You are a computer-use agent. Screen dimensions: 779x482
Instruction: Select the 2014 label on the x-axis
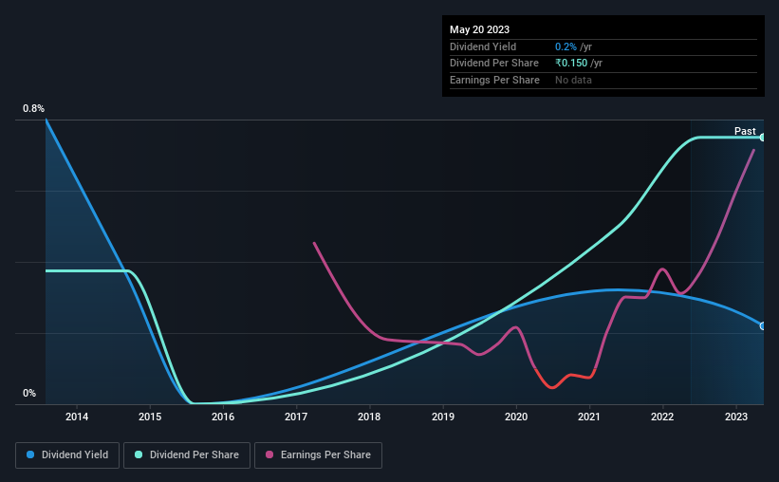point(77,417)
